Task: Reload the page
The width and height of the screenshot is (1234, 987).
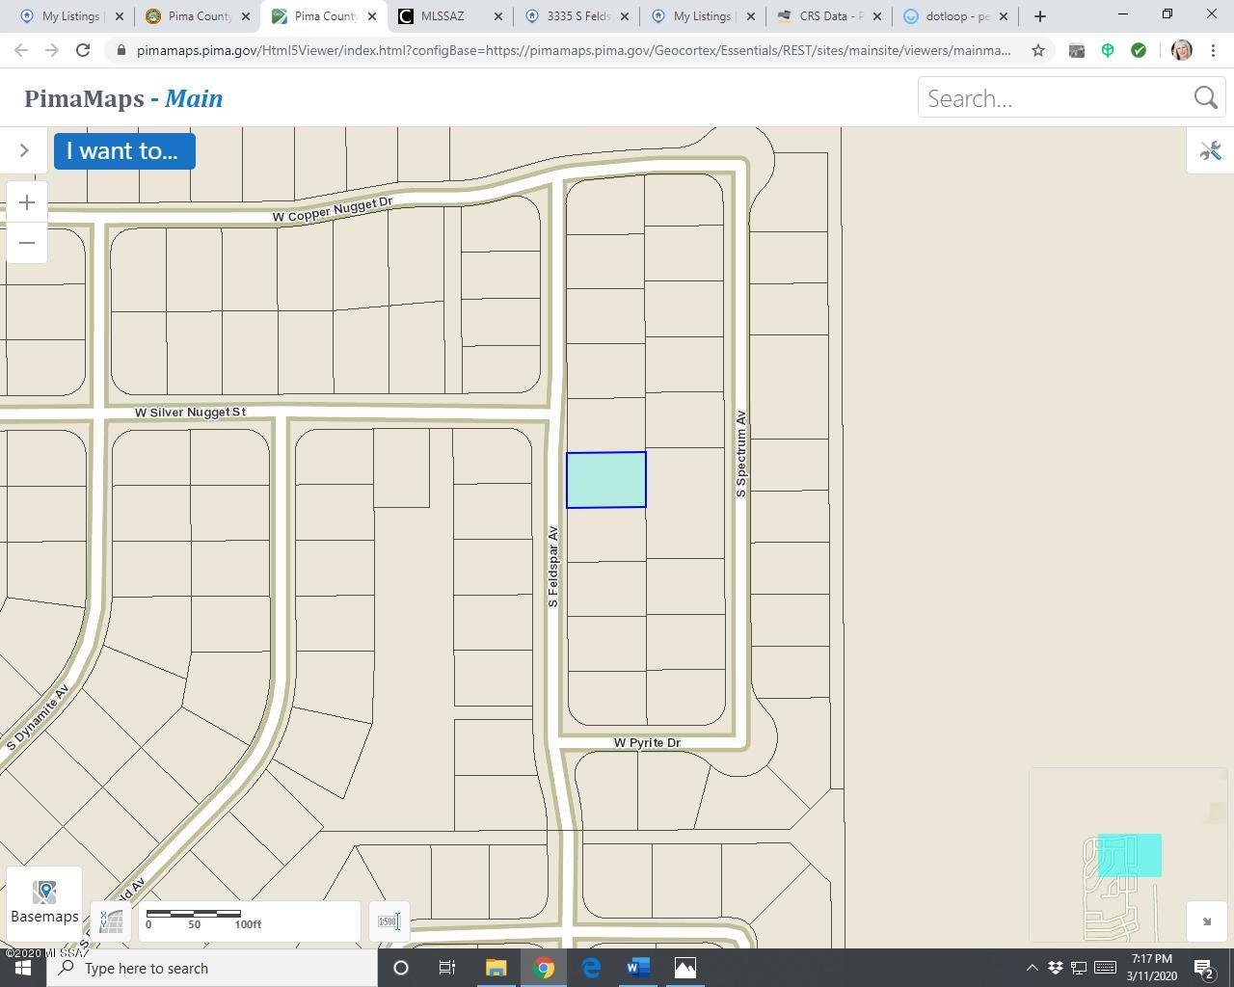Action: (83, 50)
